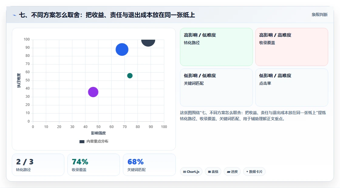Click the Chart.js tag chip
The image size is (340, 188).
[191, 172]
